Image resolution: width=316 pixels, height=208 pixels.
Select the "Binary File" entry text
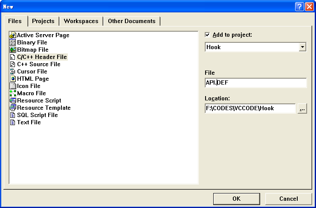pos(32,42)
